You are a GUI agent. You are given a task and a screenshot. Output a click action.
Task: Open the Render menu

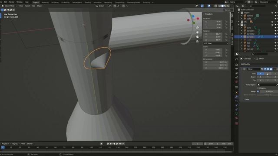12,2
